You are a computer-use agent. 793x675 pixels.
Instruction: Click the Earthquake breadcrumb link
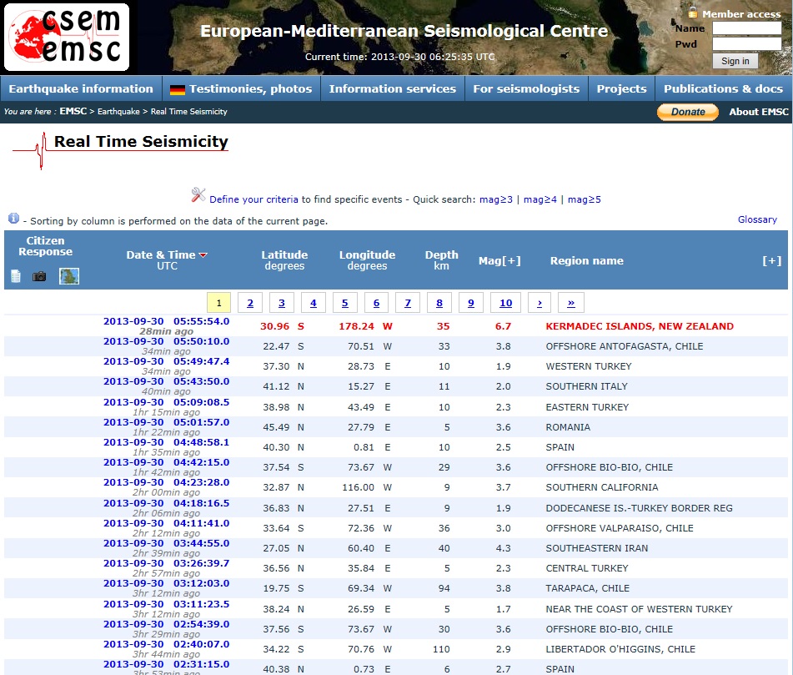(x=118, y=111)
